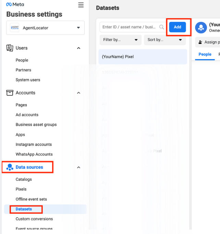
Task: Click the Users section heading
Action: tap(22, 48)
